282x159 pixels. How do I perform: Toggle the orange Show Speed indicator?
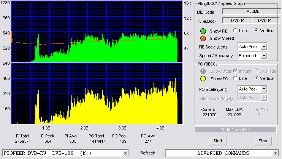pos(203,38)
